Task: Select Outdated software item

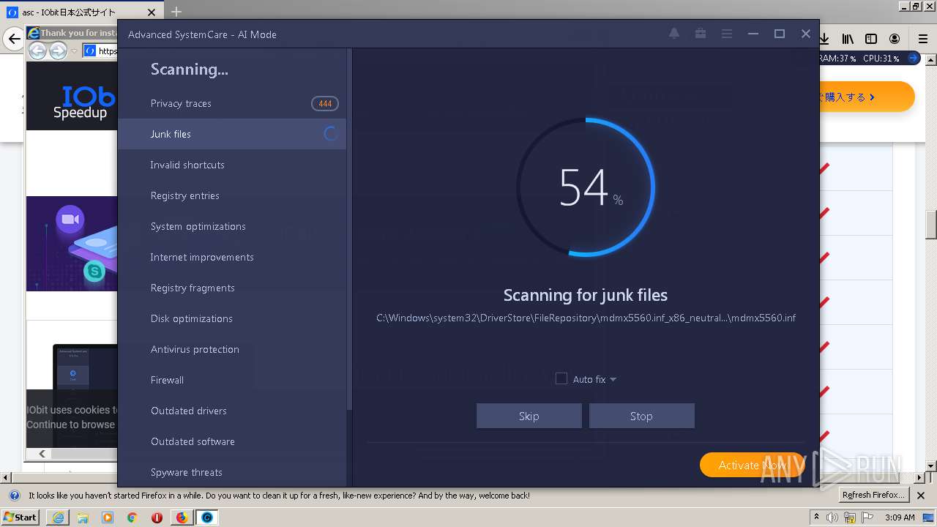Action: coord(231,441)
